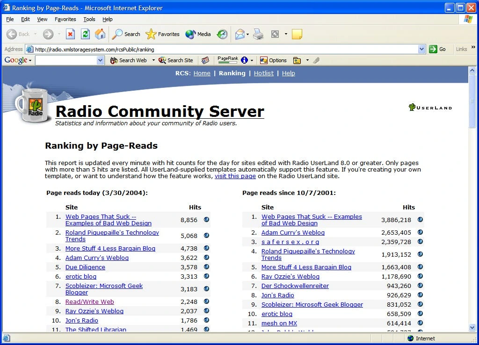Screen dimensions: 479x345
Task: Open the Read/Write Web site link
Action: click(x=89, y=302)
